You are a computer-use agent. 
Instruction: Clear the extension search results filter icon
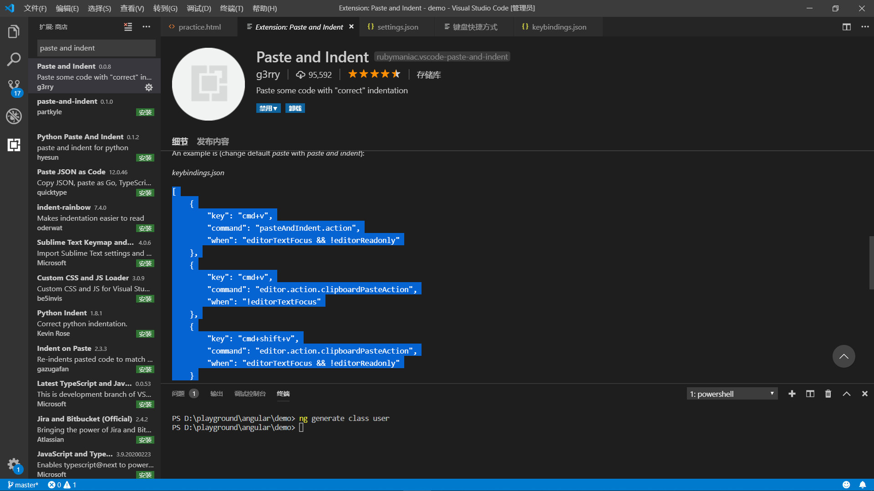[128, 27]
